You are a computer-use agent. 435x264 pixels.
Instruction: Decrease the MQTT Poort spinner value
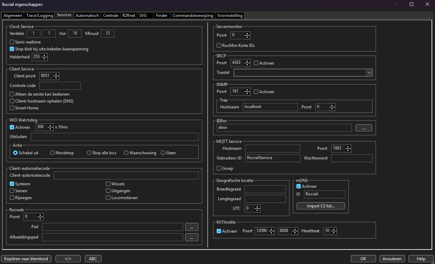[x=348, y=150]
